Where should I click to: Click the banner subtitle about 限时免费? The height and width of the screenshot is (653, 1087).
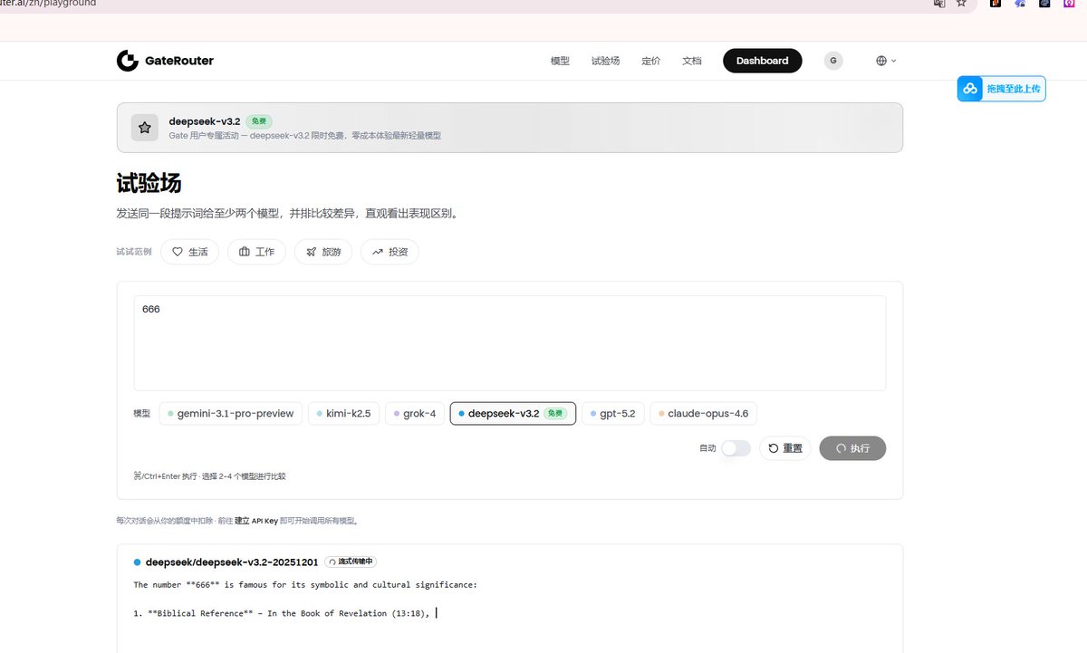coord(304,136)
